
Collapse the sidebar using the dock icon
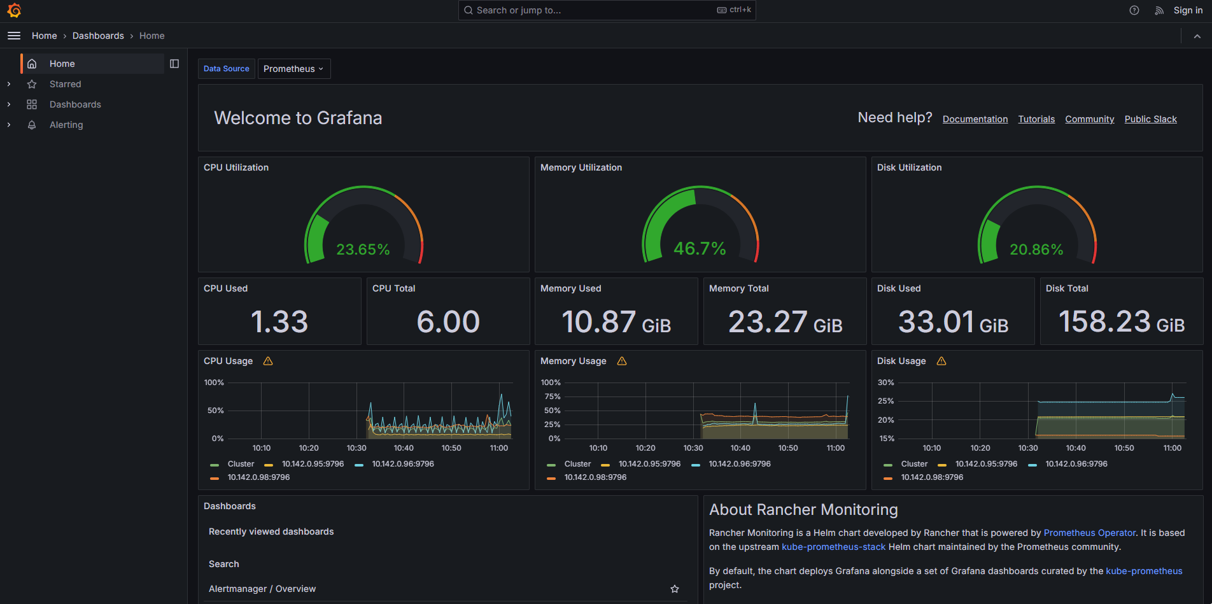click(174, 64)
